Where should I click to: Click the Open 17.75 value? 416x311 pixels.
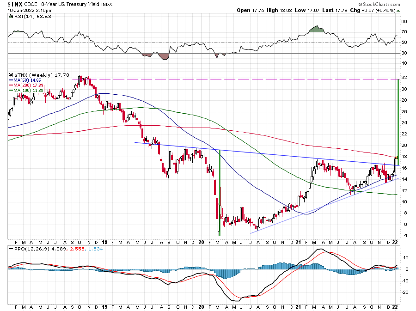point(251,10)
